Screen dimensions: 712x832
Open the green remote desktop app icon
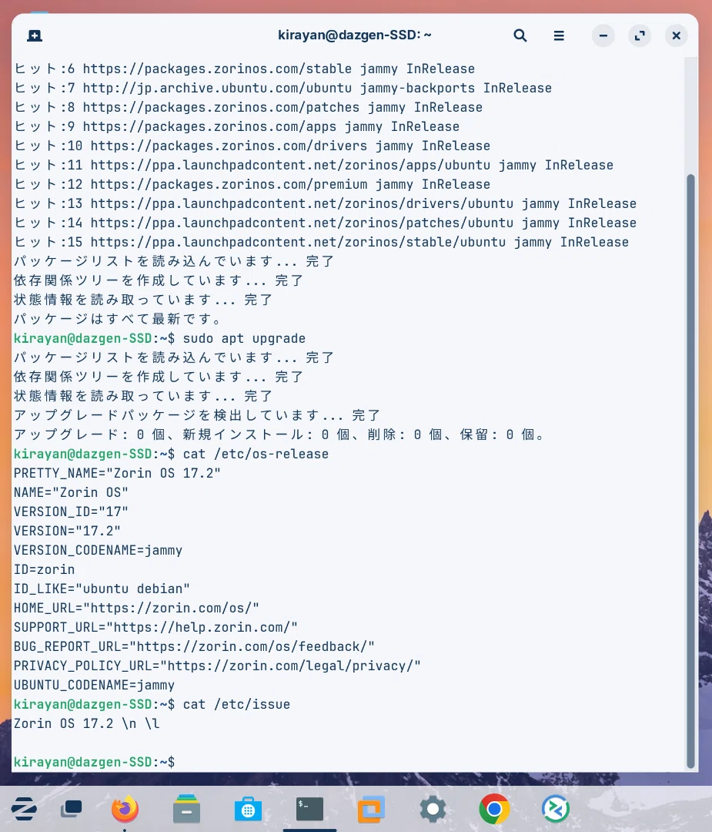[x=556, y=809]
